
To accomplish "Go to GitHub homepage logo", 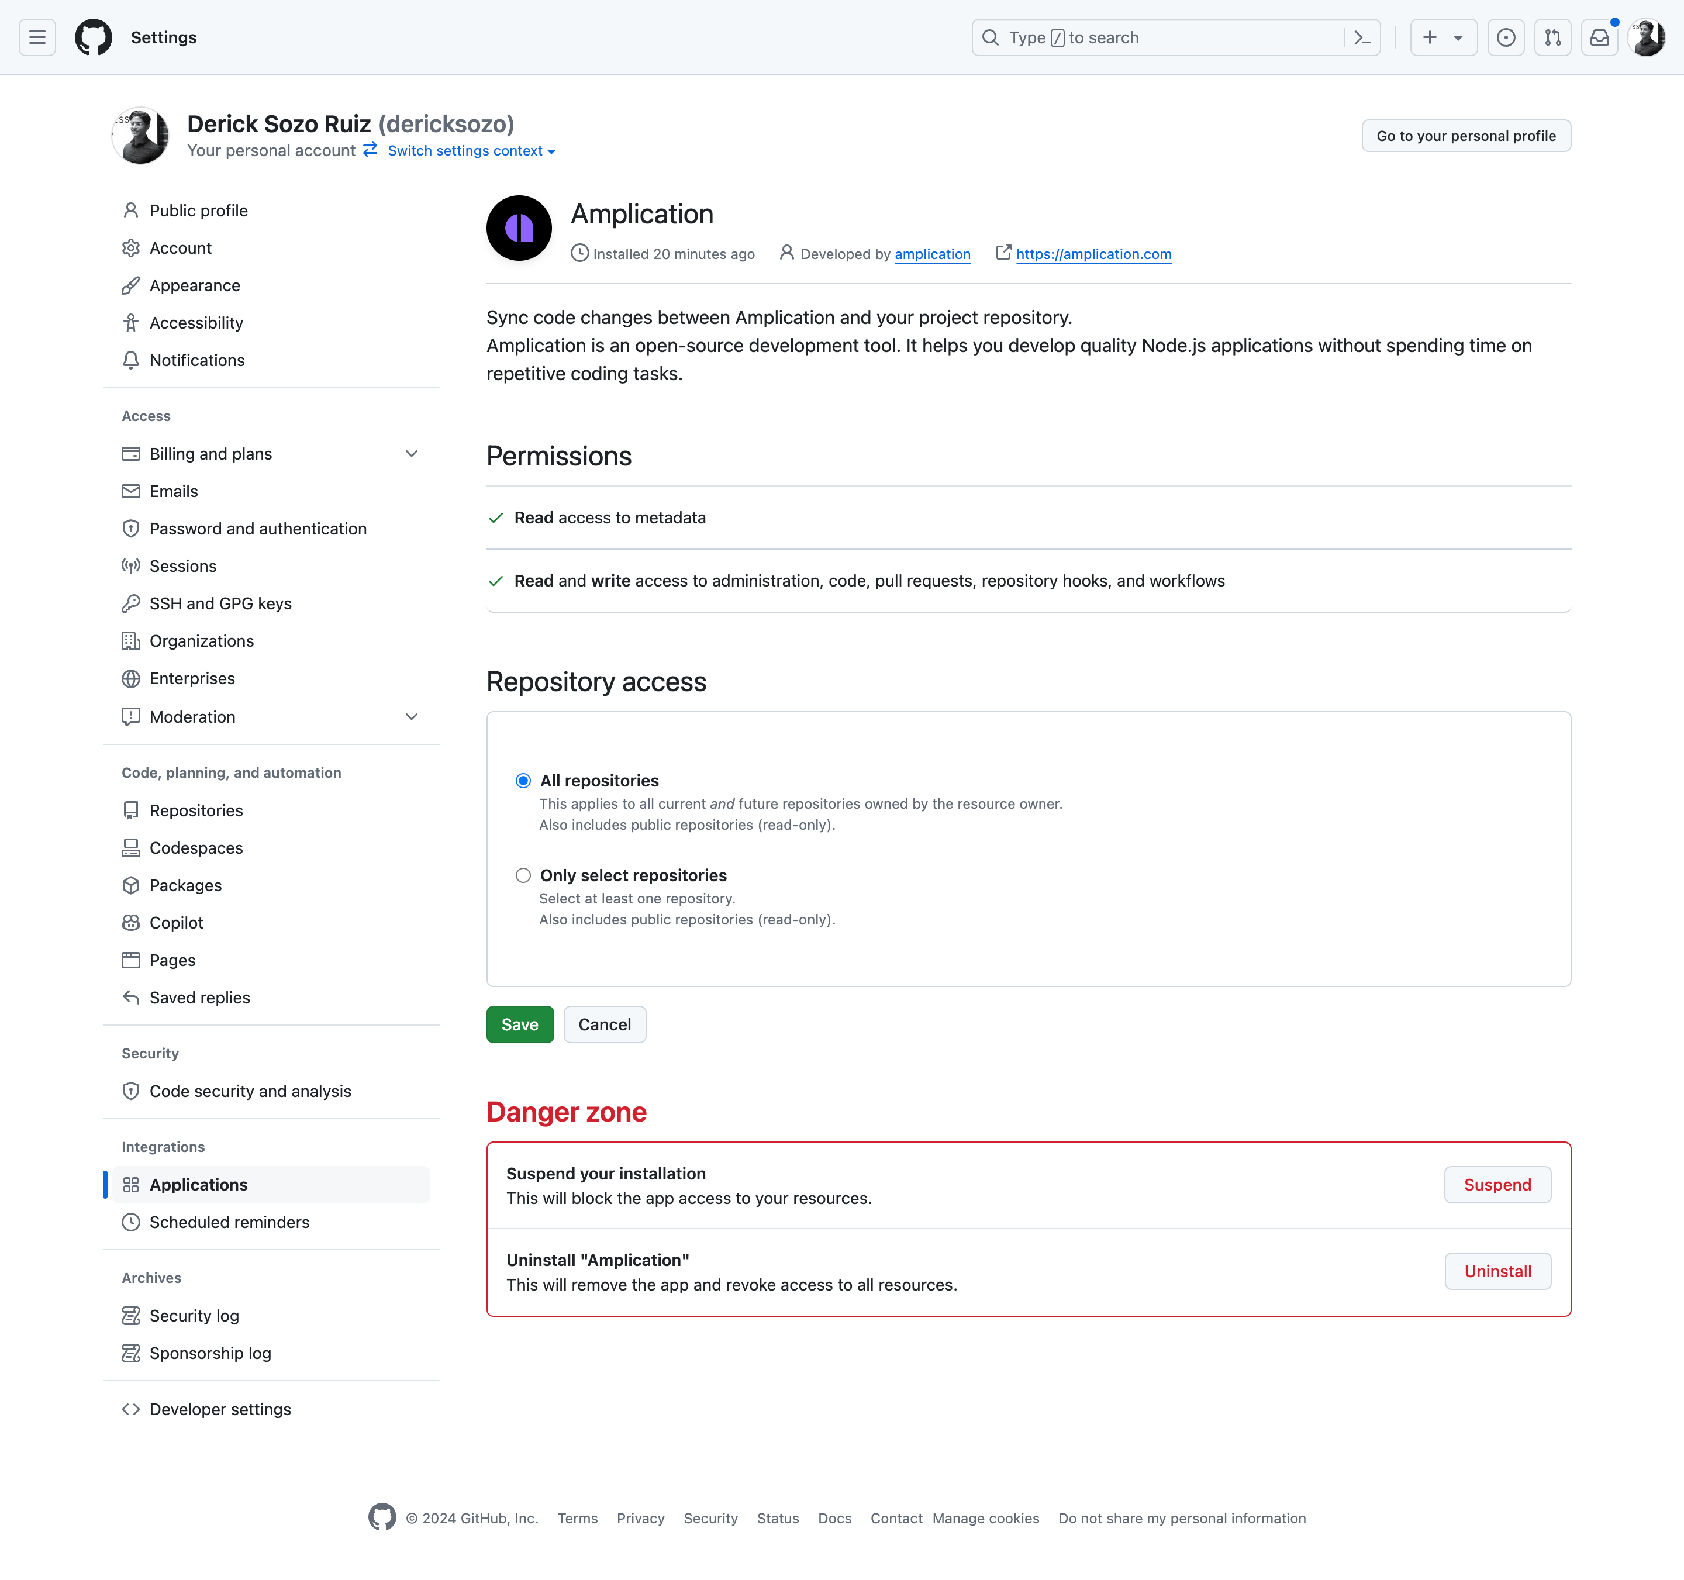I will coord(93,37).
